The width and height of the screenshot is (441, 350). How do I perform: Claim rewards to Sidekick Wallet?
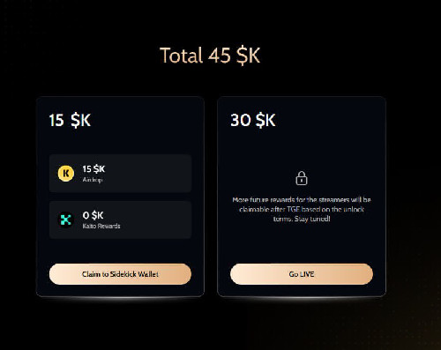point(120,274)
